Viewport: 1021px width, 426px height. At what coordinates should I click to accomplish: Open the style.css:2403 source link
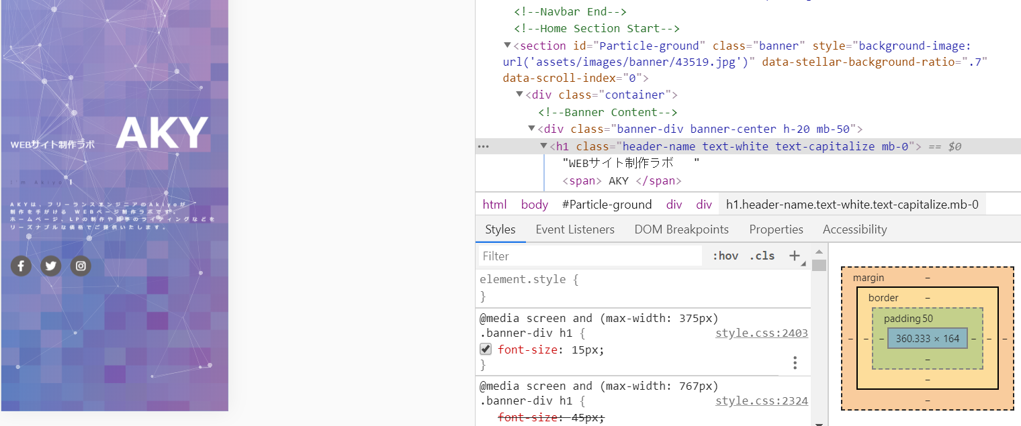(x=761, y=333)
